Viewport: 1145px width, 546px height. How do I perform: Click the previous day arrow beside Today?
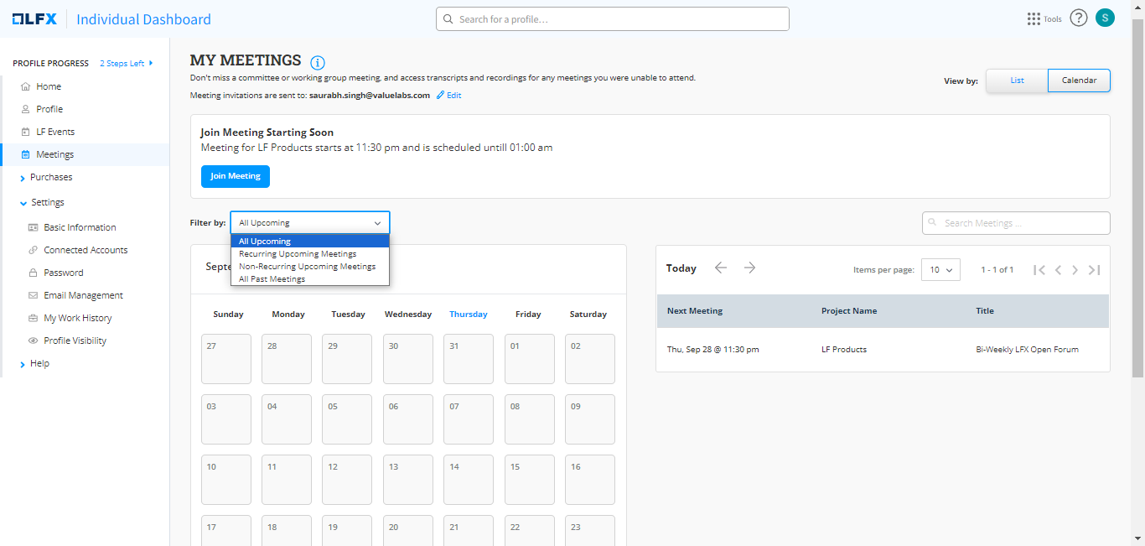pos(721,268)
